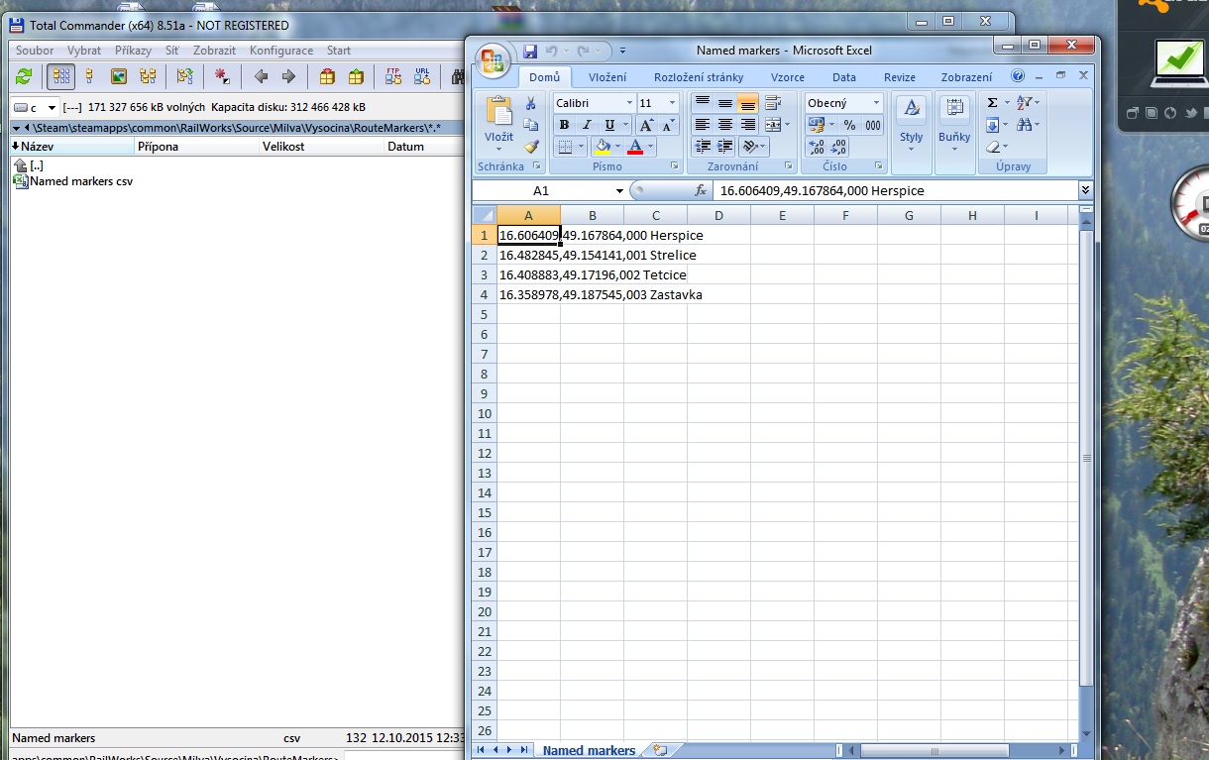The width and height of the screenshot is (1209, 760).
Task: Click the Excel vertical scrollbar
Action: coord(1086,459)
